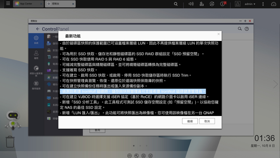The image size is (280, 158).
Task: Open the system status monitor icon item
Action: click(49, 98)
